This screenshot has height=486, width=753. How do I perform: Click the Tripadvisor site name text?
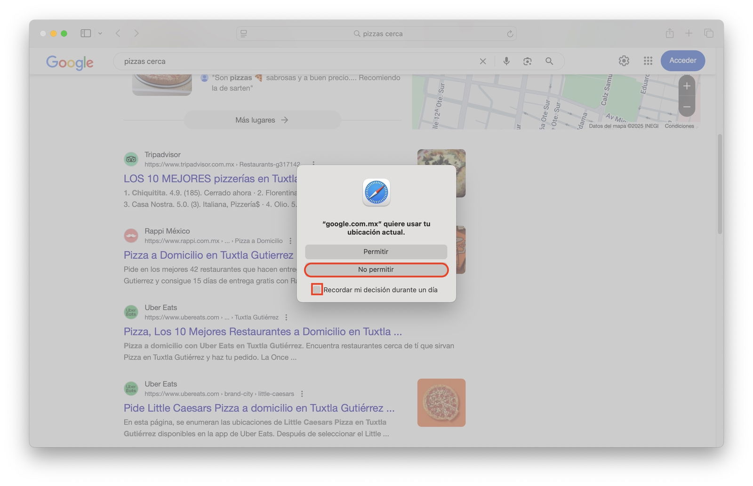pos(162,154)
